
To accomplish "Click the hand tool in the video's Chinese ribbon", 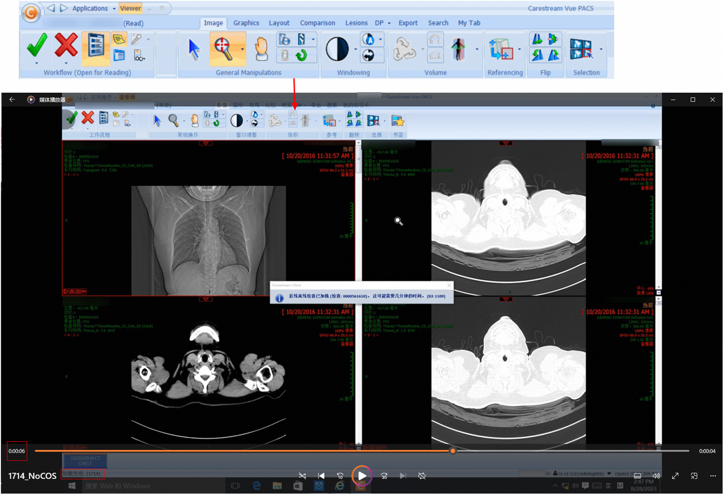I will (194, 120).
